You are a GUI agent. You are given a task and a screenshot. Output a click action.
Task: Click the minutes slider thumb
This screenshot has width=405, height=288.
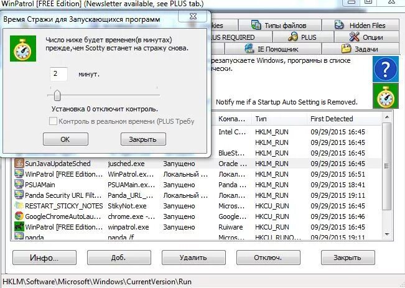point(57,95)
